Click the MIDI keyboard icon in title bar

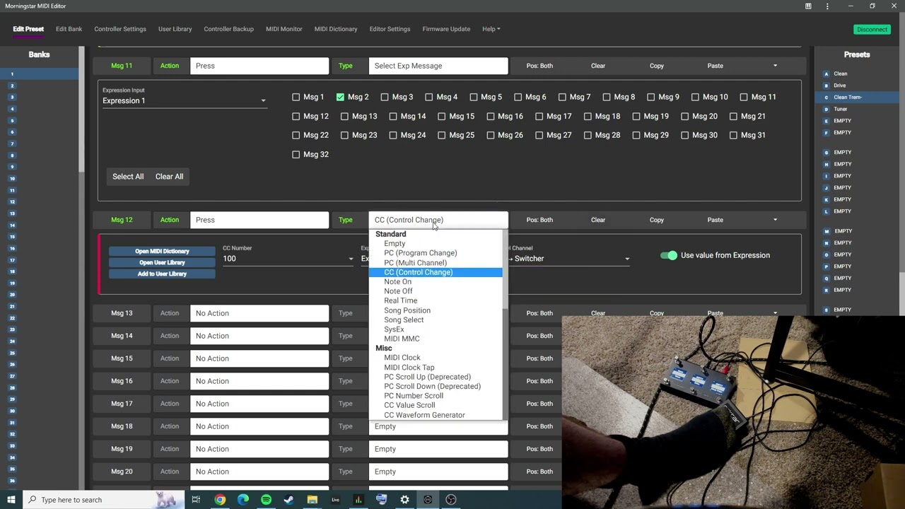(808, 6)
